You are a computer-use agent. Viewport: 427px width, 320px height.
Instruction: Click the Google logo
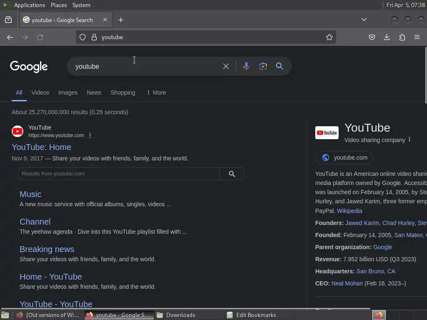click(x=29, y=67)
